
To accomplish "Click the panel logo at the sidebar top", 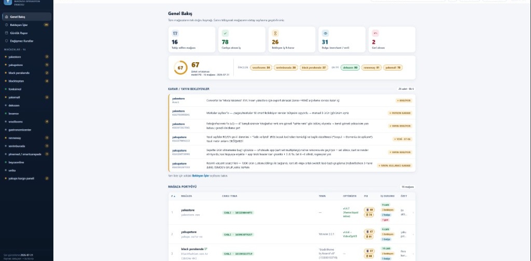I will 7,2.
